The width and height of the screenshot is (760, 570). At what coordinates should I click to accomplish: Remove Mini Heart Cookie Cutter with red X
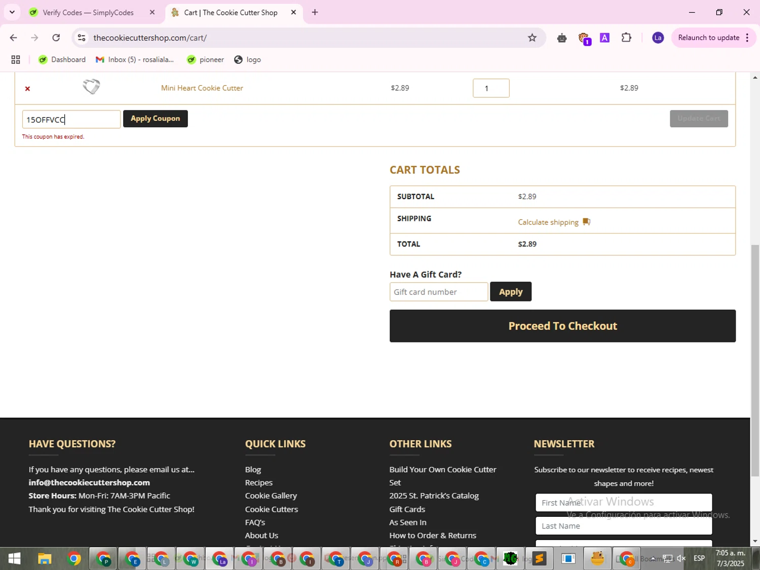[x=27, y=89]
